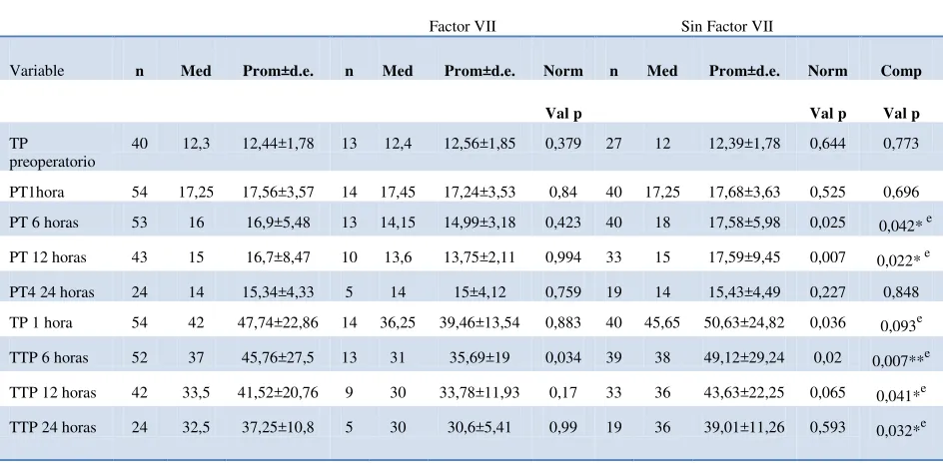The height and width of the screenshot is (463, 943).
Task: Select the PT 6 horas row label
Action: coord(44,223)
